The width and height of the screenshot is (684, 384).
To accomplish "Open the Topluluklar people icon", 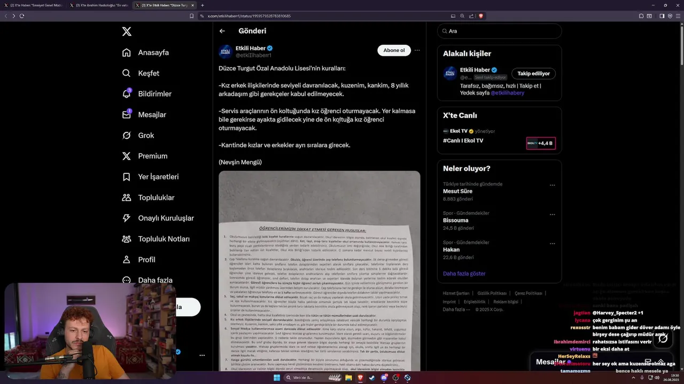I will click(x=127, y=197).
